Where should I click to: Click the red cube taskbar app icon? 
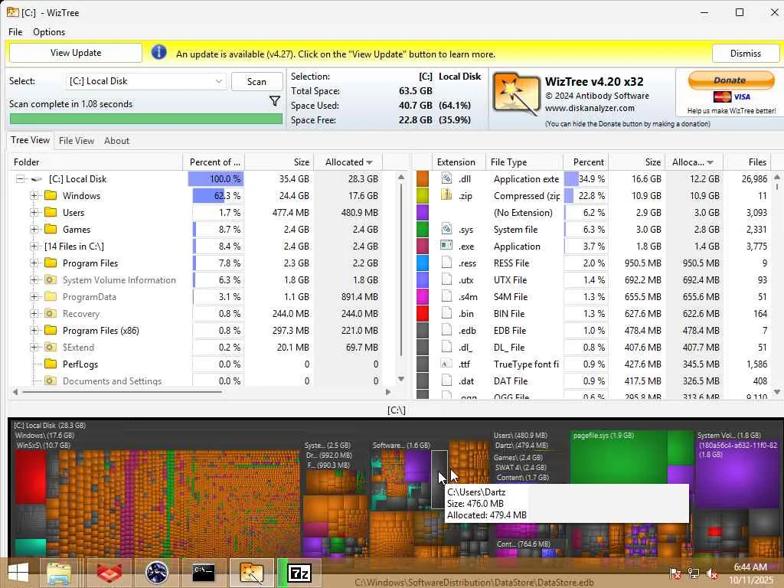tap(109, 573)
